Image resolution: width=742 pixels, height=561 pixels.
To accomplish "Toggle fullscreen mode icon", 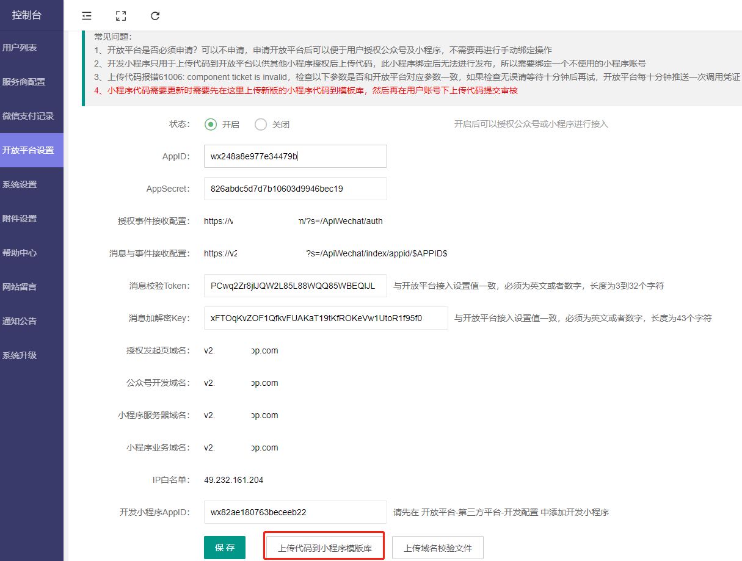I will coord(121,16).
